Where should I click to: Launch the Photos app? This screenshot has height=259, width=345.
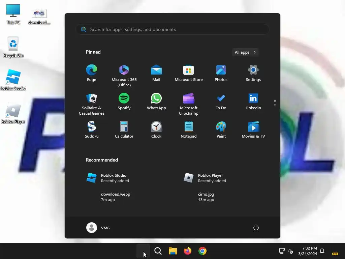[221, 73]
